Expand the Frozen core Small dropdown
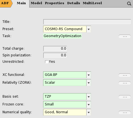Screen dimensions: 133x118 pos(67,104)
